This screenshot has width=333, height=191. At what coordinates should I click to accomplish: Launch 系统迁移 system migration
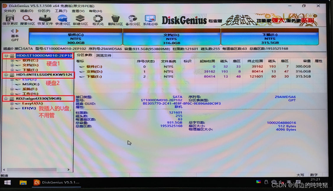click(x=150, y=20)
